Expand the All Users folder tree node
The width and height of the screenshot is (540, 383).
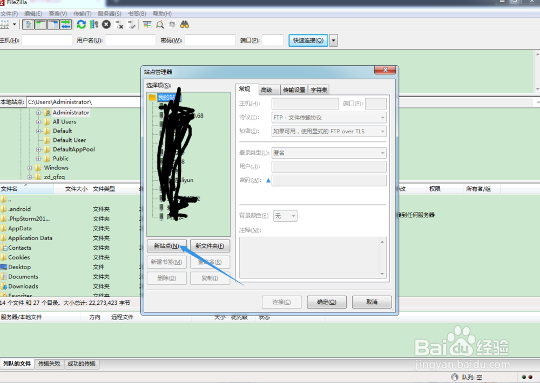click(38, 122)
